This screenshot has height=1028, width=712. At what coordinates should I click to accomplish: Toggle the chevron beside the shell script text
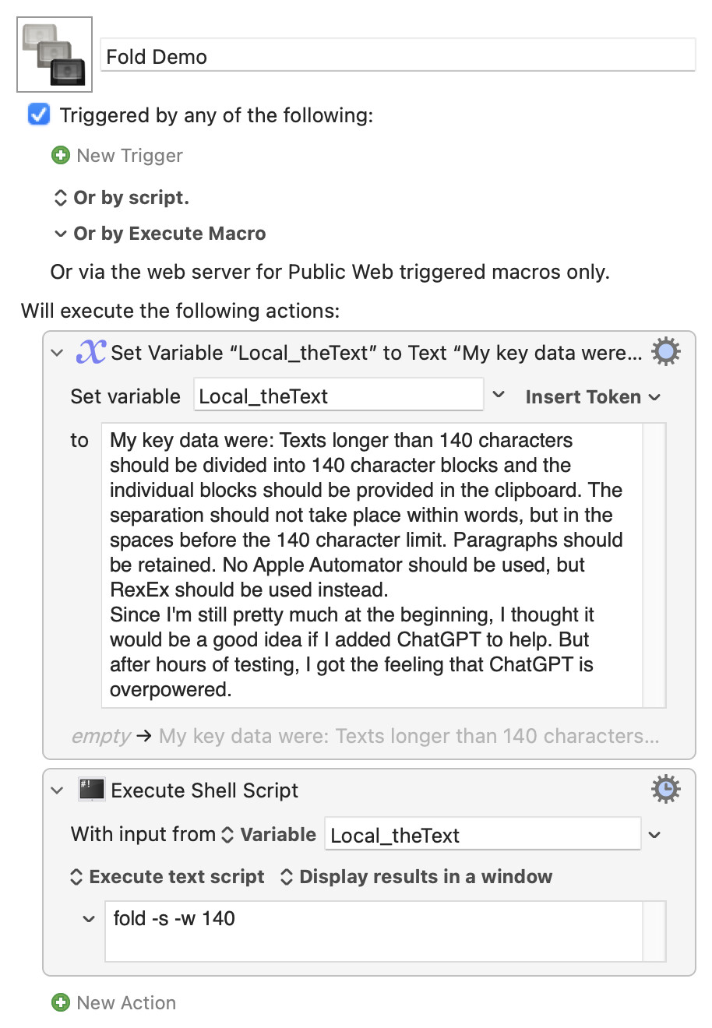89,919
